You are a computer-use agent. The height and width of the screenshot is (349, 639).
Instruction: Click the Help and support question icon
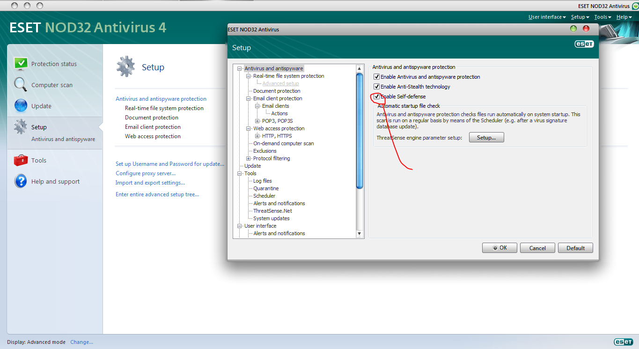21,181
